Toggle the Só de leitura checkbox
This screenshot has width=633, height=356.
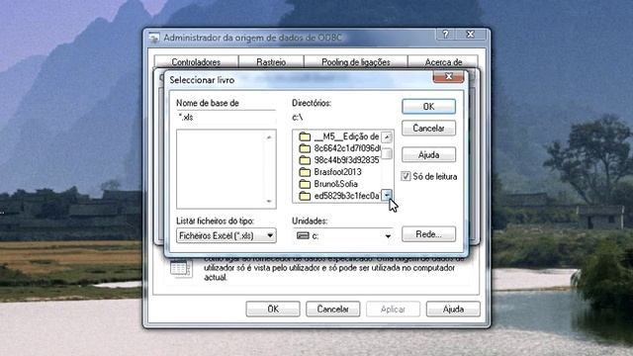pos(406,176)
